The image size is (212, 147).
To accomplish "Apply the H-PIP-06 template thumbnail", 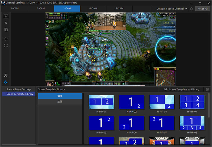I will (131, 123).
